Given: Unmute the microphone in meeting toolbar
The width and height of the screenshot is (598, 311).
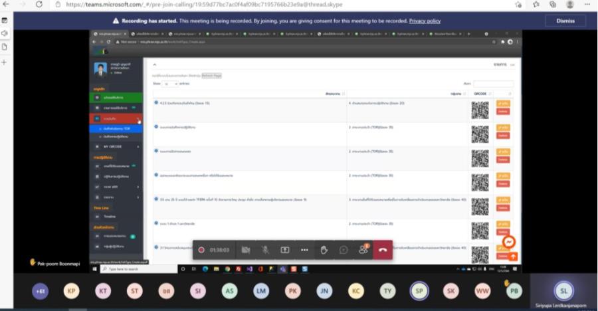Looking at the screenshot, I should tap(265, 250).
